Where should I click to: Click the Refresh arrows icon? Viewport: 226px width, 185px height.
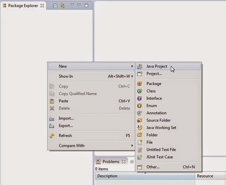point(52,136)
